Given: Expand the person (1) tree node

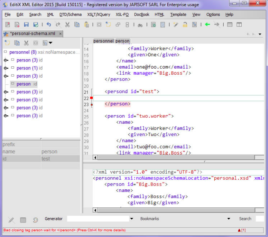Looking at the screenshot, I should (x=6, y=68).
